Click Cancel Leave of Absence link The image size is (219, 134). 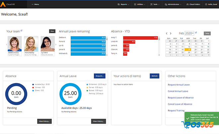pos(180,104)
